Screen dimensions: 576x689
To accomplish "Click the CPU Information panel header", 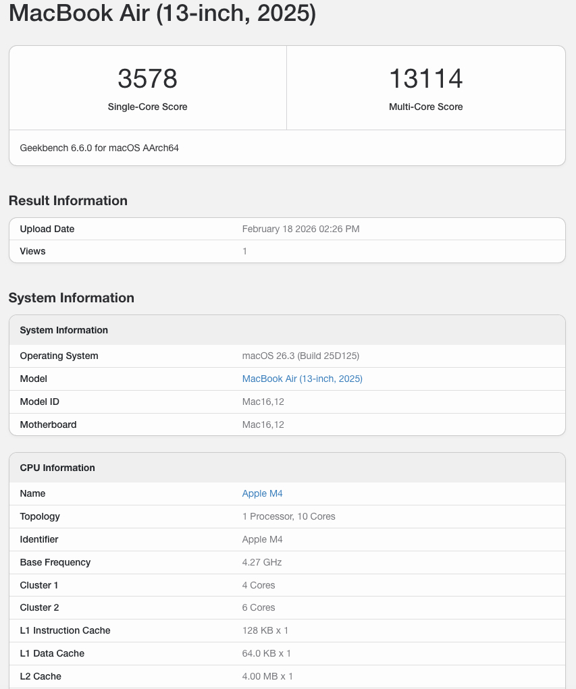I will coord(57,467).
